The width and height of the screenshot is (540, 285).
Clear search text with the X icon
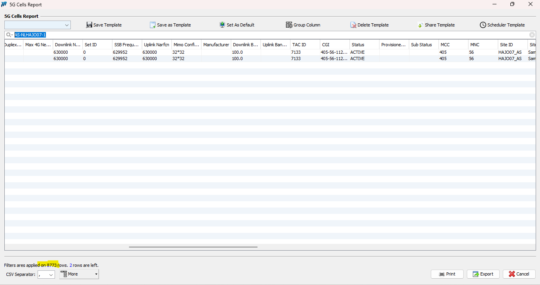532,35
